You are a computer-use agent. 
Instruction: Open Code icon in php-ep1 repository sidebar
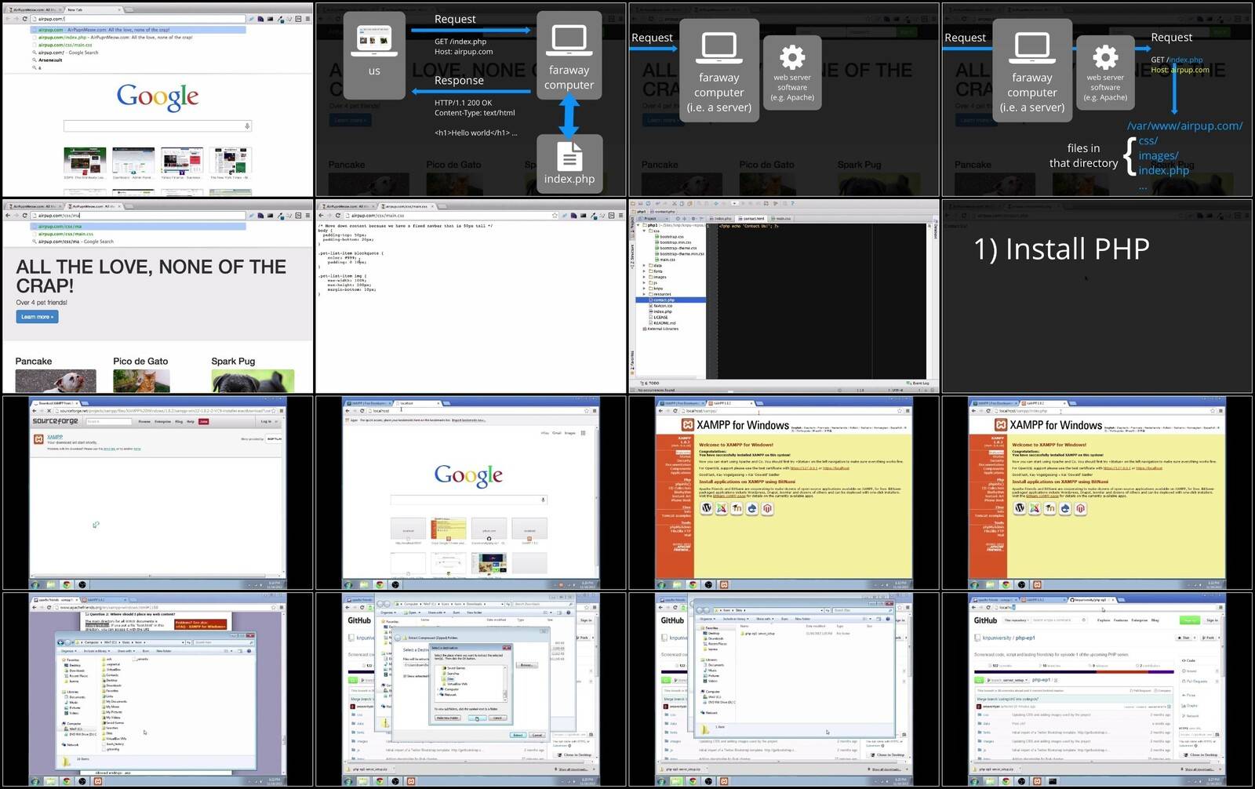point(1184,660)
